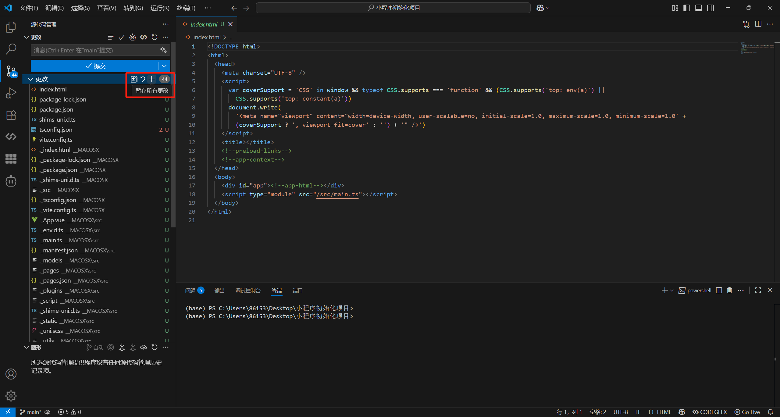
Task: Open the 编辑(E) menu
Action: tap(55, 8)
